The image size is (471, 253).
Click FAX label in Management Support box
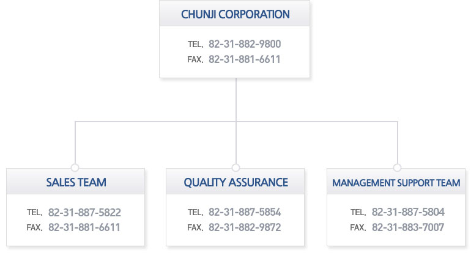358,228
